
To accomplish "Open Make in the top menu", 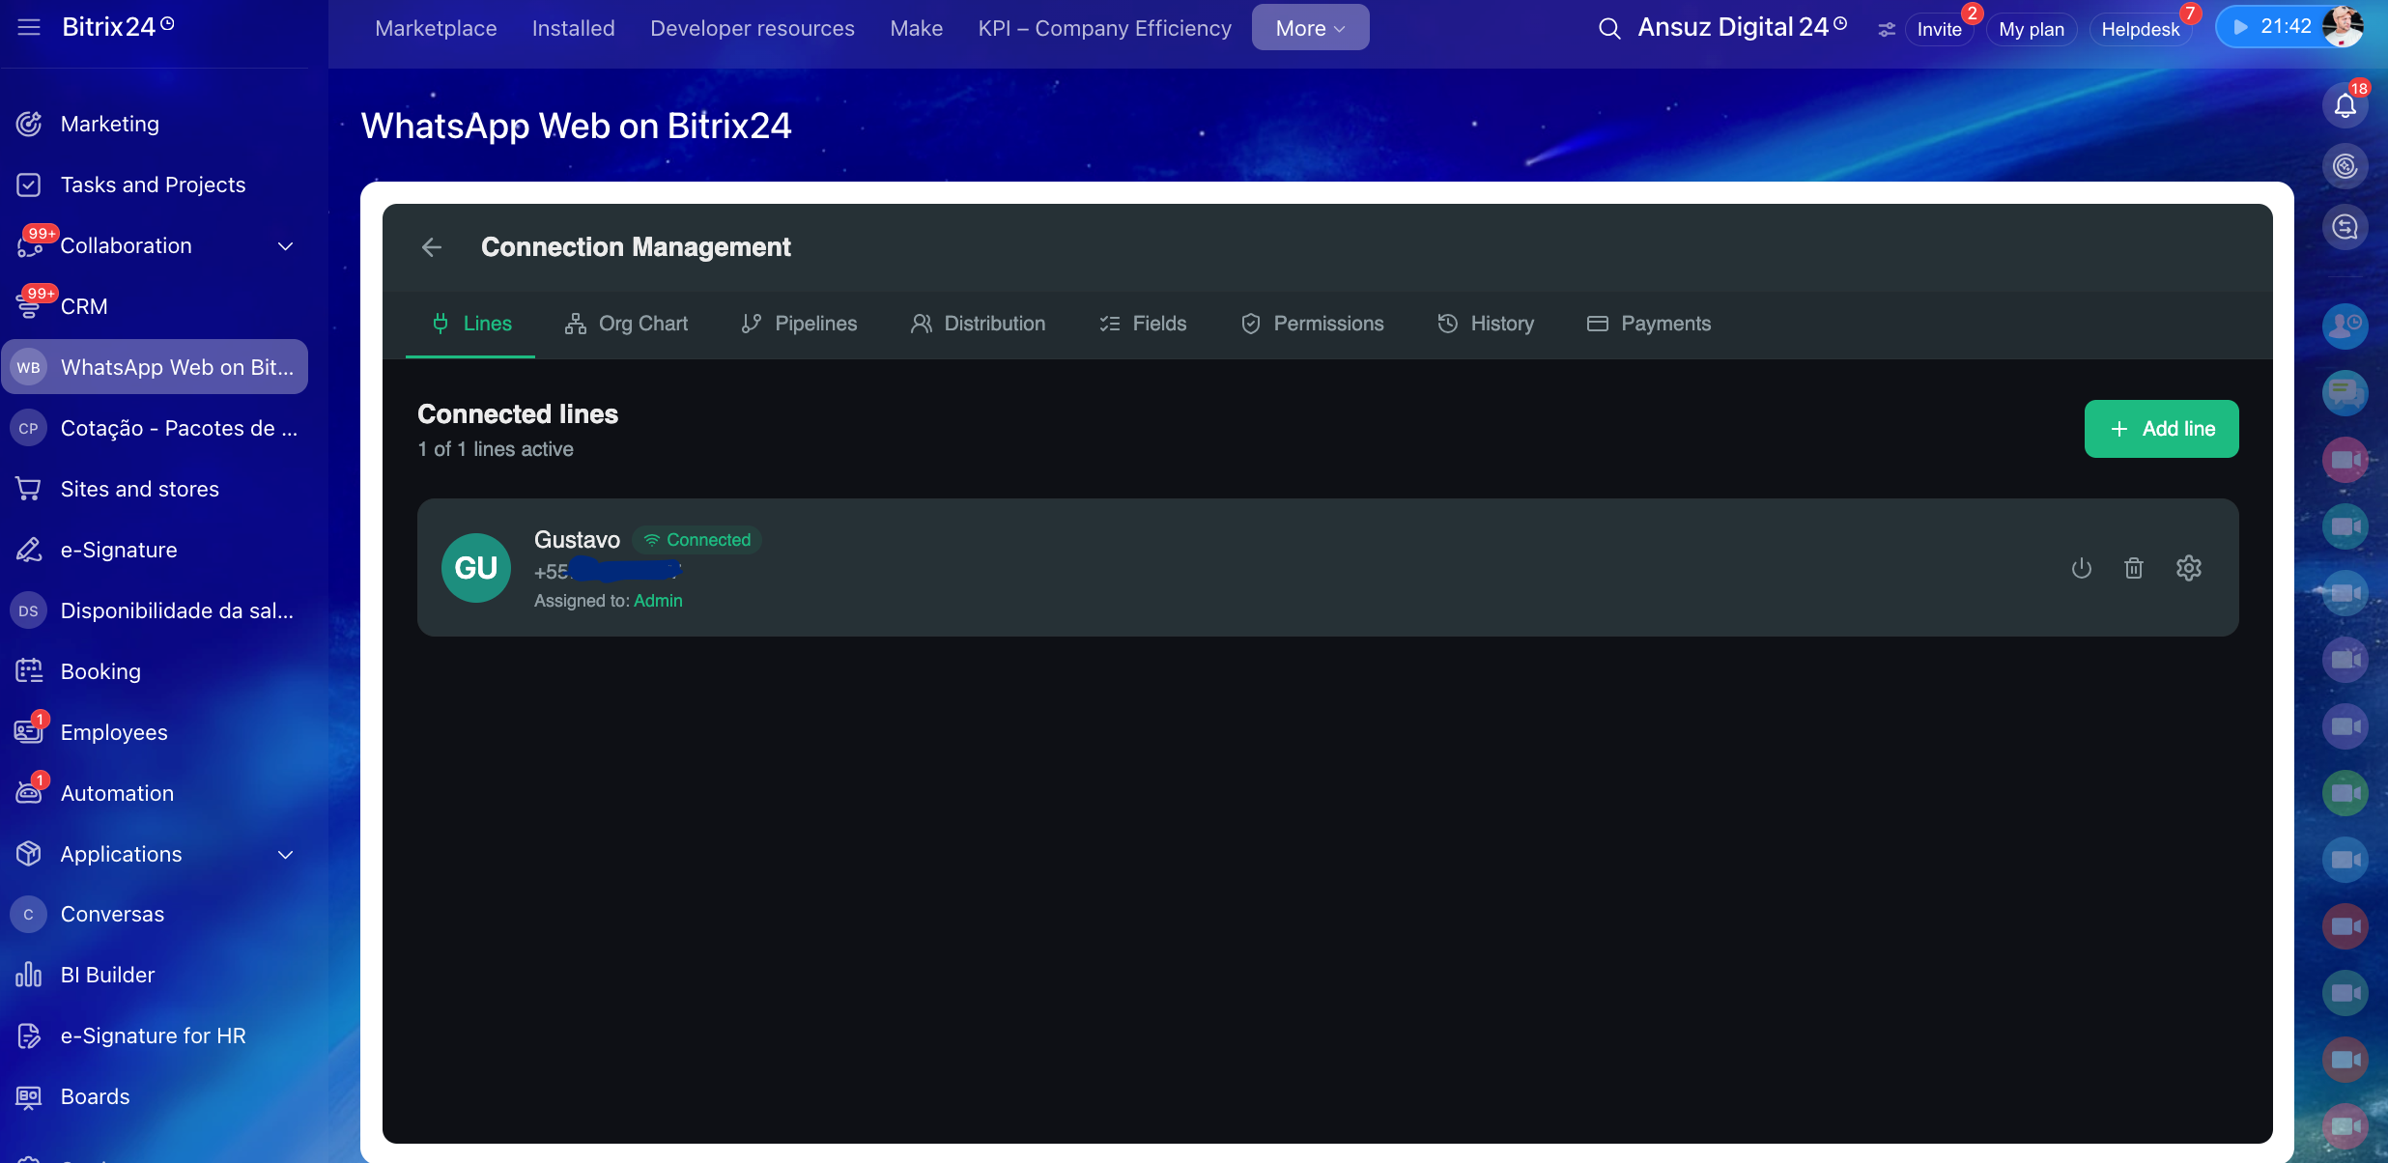I will (916, 28).
